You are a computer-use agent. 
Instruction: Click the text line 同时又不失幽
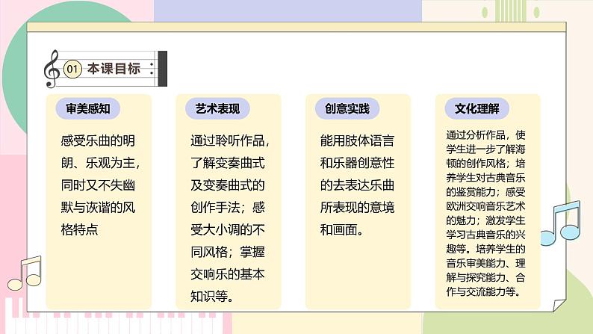98,185
